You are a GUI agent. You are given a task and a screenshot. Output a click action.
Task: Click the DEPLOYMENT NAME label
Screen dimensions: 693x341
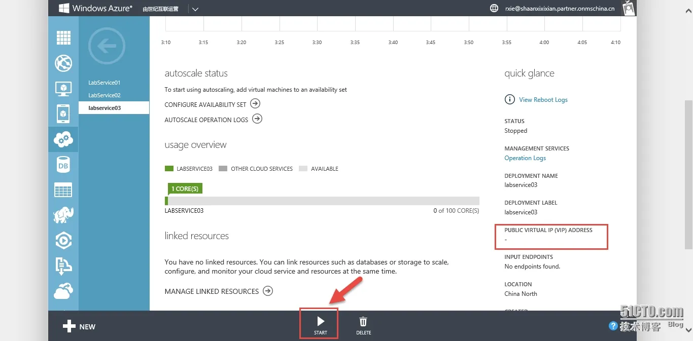pyautogui.click(x=531, y=176)
